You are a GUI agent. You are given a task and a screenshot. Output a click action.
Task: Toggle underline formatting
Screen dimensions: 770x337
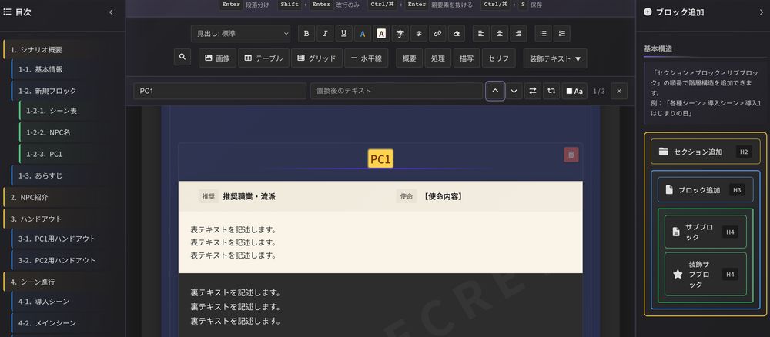pyautogui.click(x=343, y=33)
